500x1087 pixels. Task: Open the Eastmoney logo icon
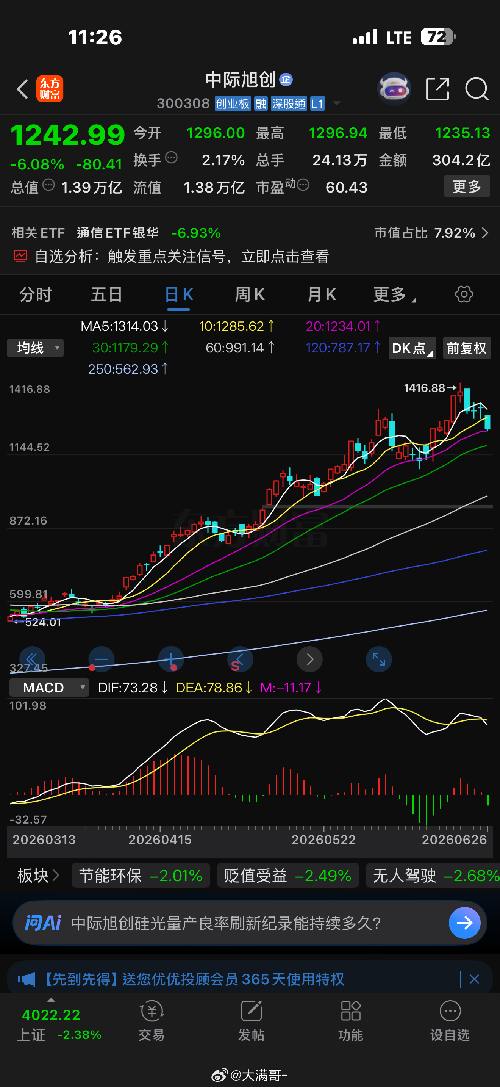pos(50,89)
